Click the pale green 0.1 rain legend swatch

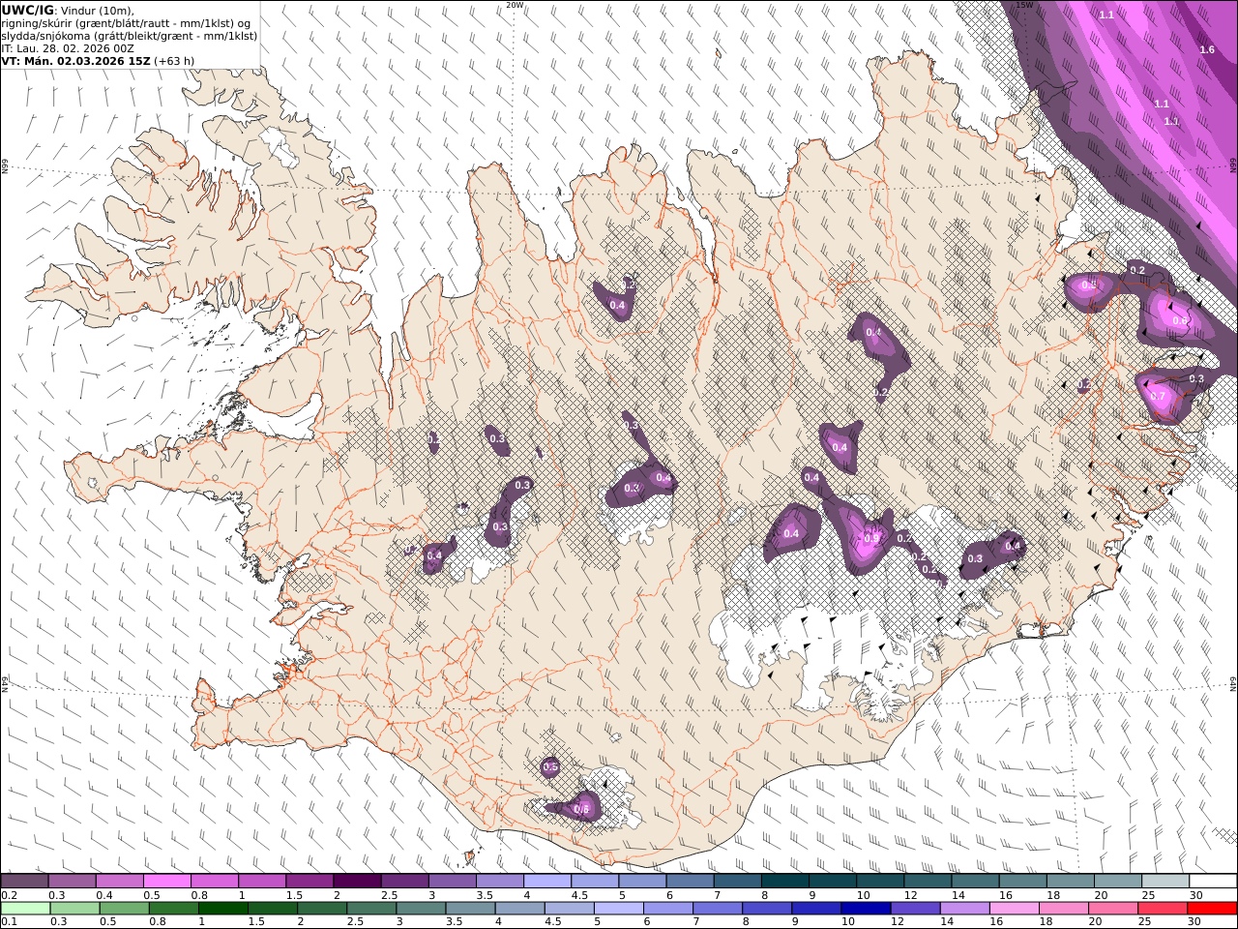click(x=26, y=909)
